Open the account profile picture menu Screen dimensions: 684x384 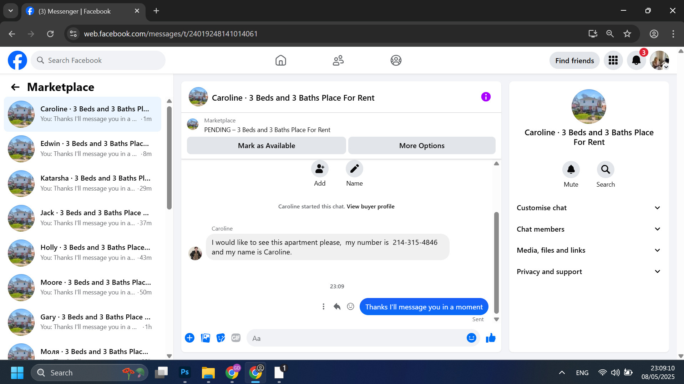(659, 60)
